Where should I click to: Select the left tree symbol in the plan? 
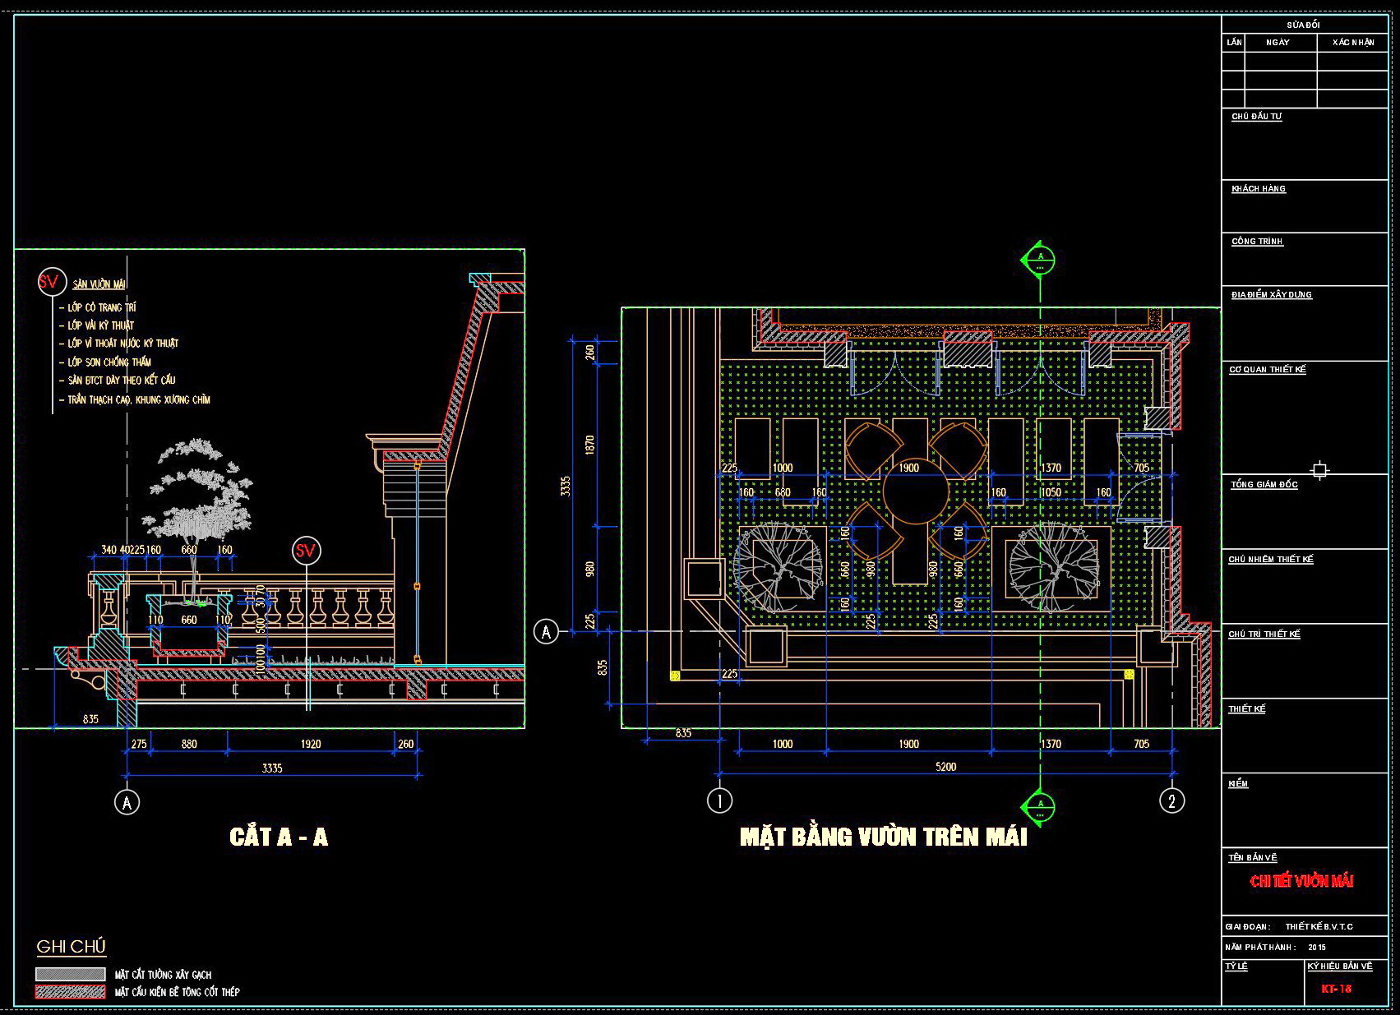click(778, 568)
